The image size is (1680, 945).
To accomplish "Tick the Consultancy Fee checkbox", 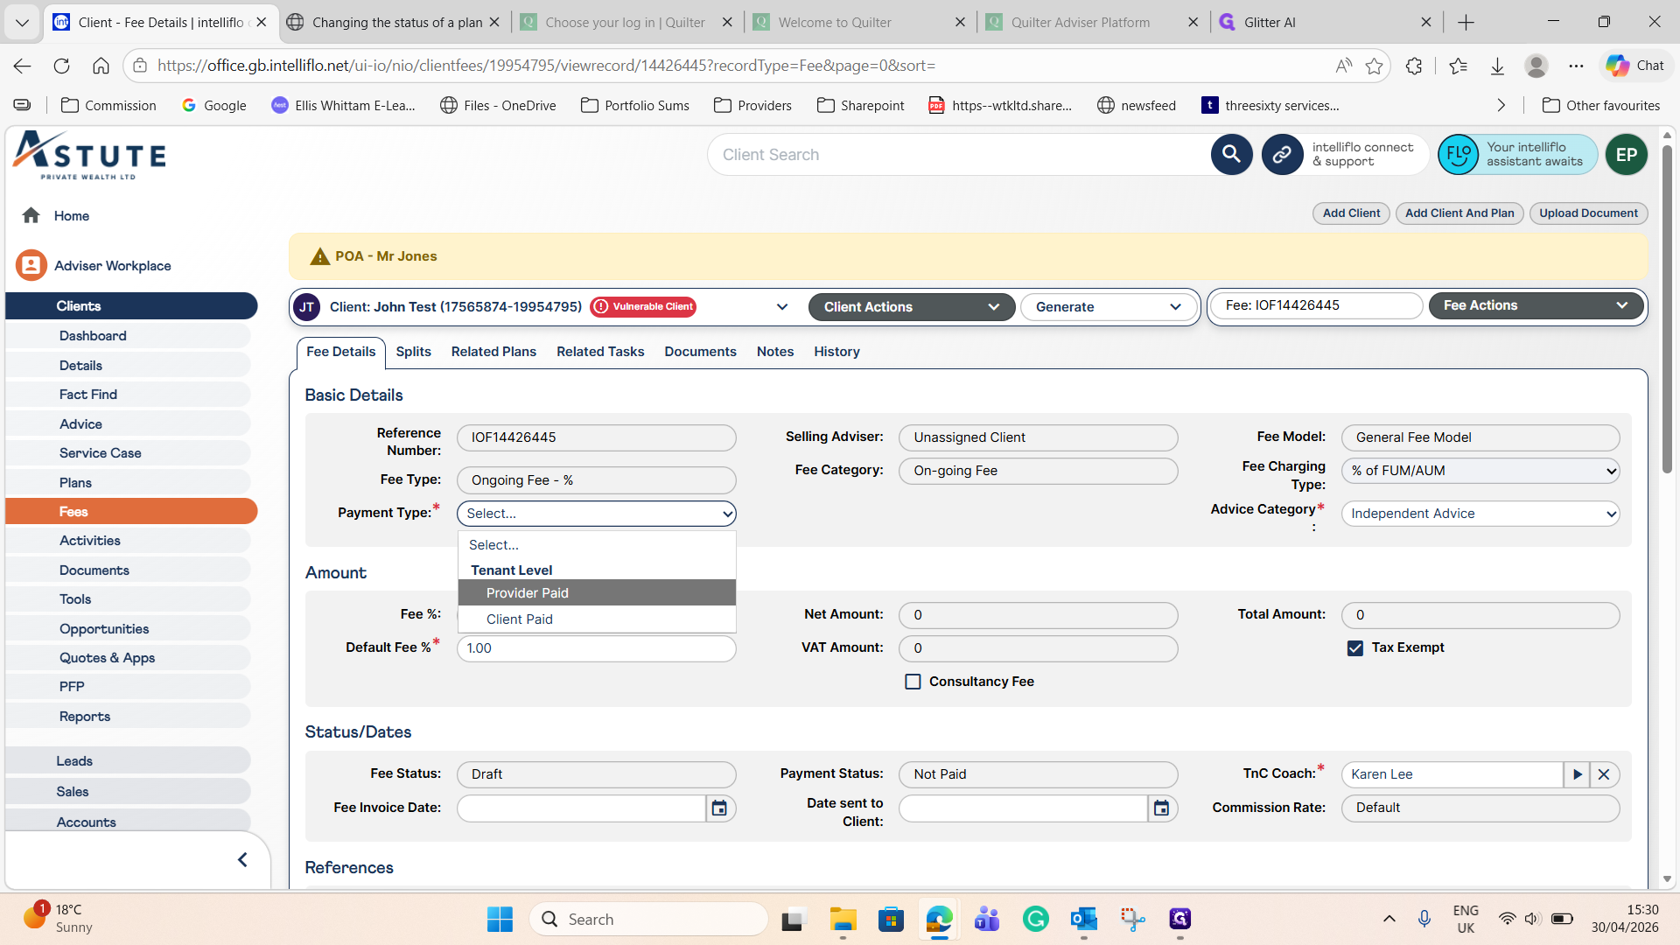I will (x=913, y=682).
